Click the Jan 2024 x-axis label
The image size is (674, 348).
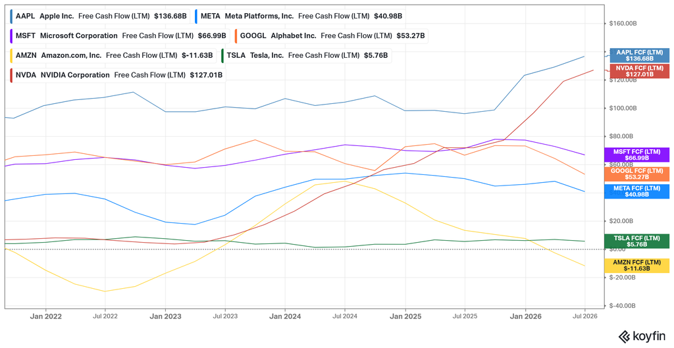(285, 316)
